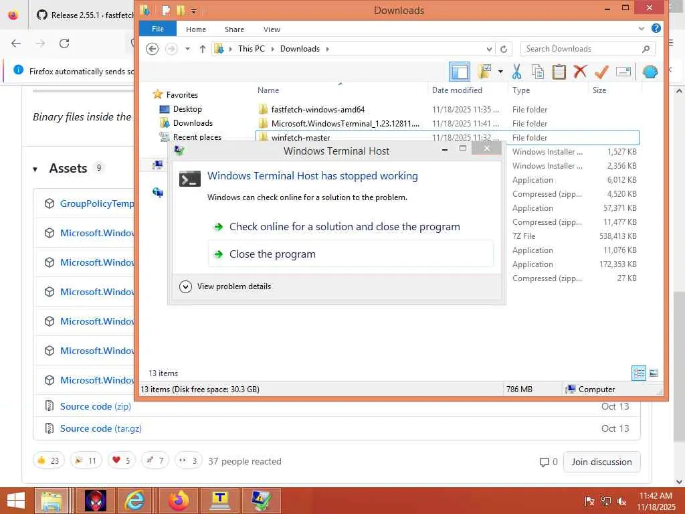This screenshot has height=514, width=685.
Task: Open Source code (zip) link in Firefox
Action: click(x=95, y=406)
